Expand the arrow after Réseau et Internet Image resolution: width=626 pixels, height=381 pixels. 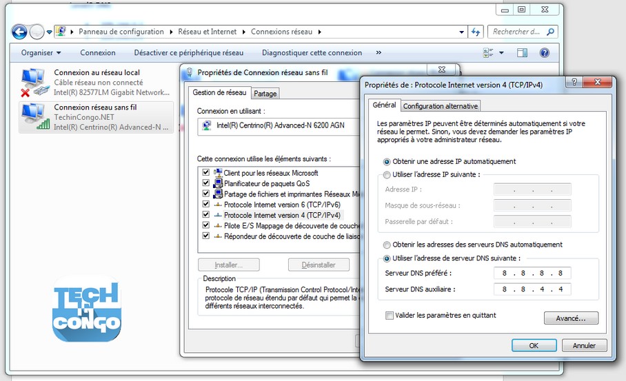243,32
